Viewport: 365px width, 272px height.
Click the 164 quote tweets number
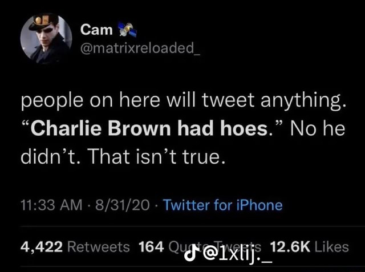pyautogui.click(x=150, y=246)
